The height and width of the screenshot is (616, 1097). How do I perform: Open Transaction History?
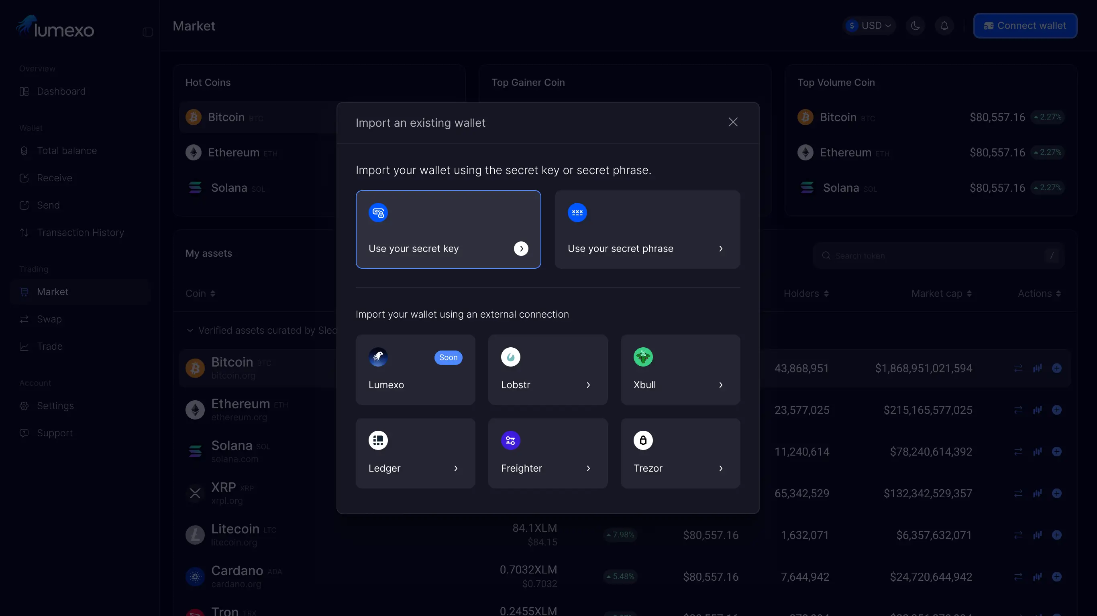click(x=80, y=232)
